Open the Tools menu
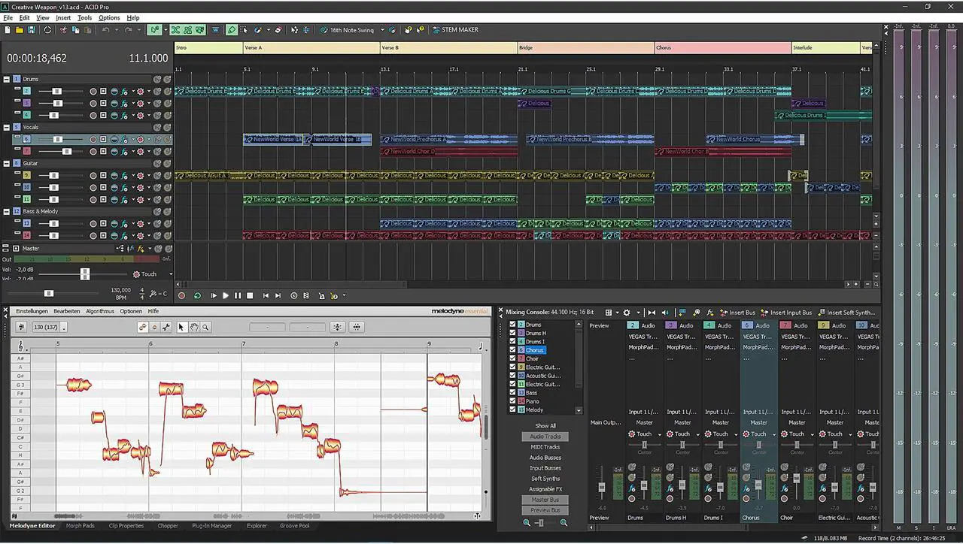963x544 pixels. (x=84, y=17)
